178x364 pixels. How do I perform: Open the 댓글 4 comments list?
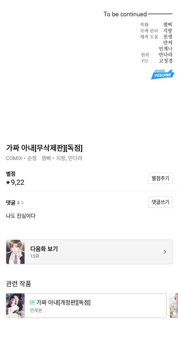point(15,203)
